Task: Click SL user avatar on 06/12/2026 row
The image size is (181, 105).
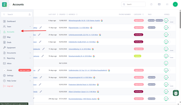Action: (x=166, y=63)
